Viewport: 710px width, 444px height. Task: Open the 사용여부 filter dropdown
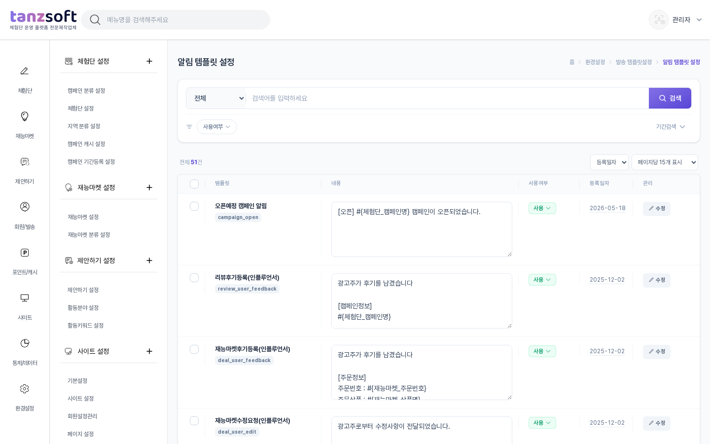coord(217,127)
